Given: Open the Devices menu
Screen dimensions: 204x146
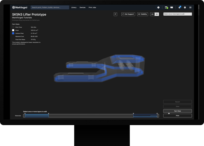Looking at the screenshot, I should pyautogui.click(x=82, y=8).
